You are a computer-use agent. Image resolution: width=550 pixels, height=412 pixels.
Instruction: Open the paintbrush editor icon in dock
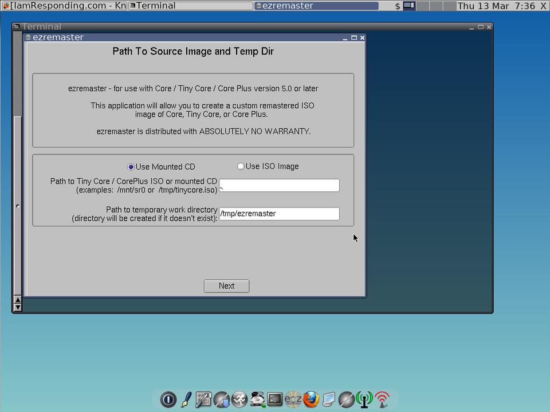[x=186, y=399]
